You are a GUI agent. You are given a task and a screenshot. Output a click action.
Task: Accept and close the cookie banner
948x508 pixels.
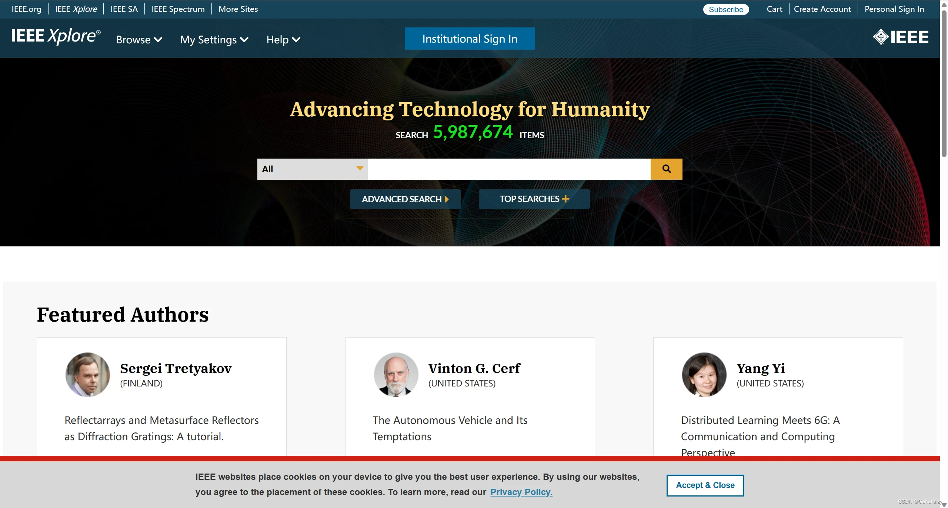(x=705, y=485)
